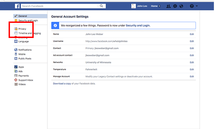Screen dimensions: 215x129
Task: Click the Notifications globe icon in sidebar
Action: pos(16,49)
